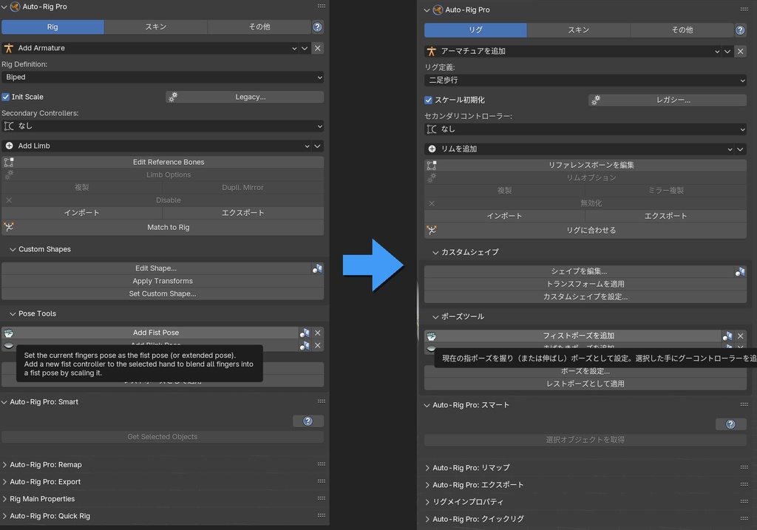Click X button beside Add Armature

tap(317, 48)
